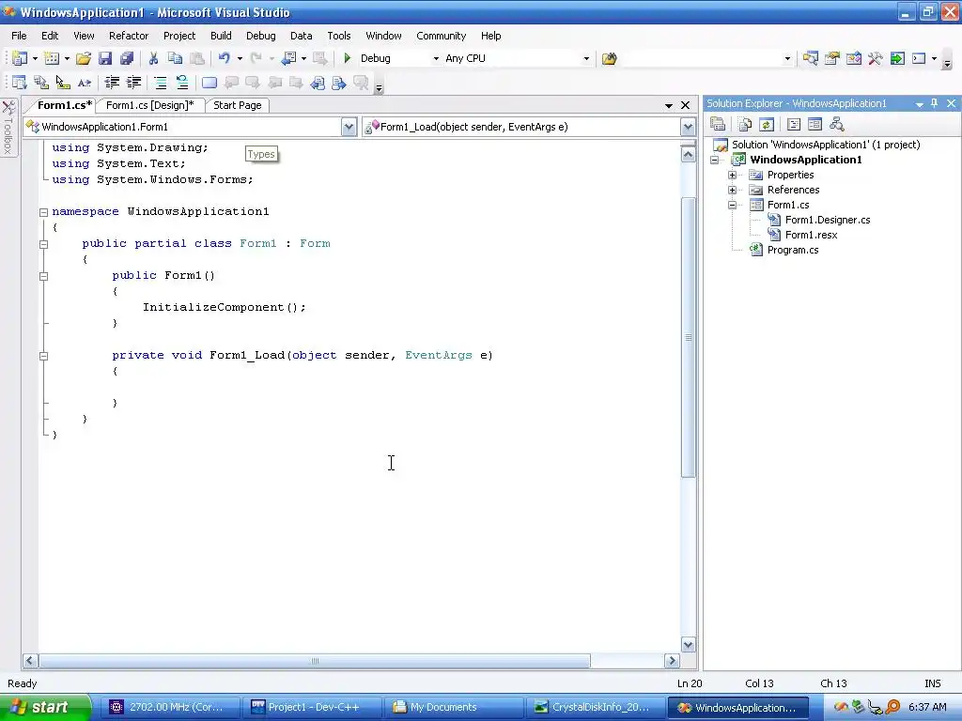
Task: Switch to My Documents taskbar button
Action: pos(454,708)
